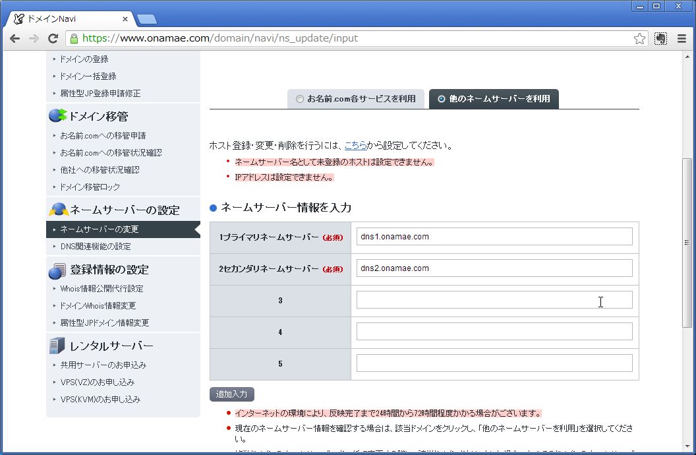The height and width of the screenshot is (455, 696).
Task: Open the Chrome hamburger menu
Action: (x=681, y=39)
